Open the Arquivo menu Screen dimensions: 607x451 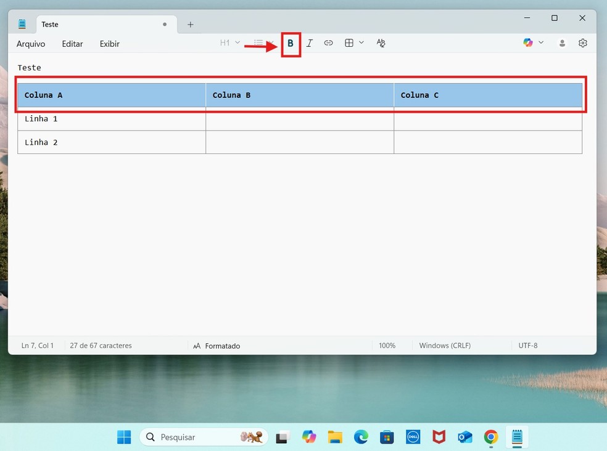pos(31,44)
